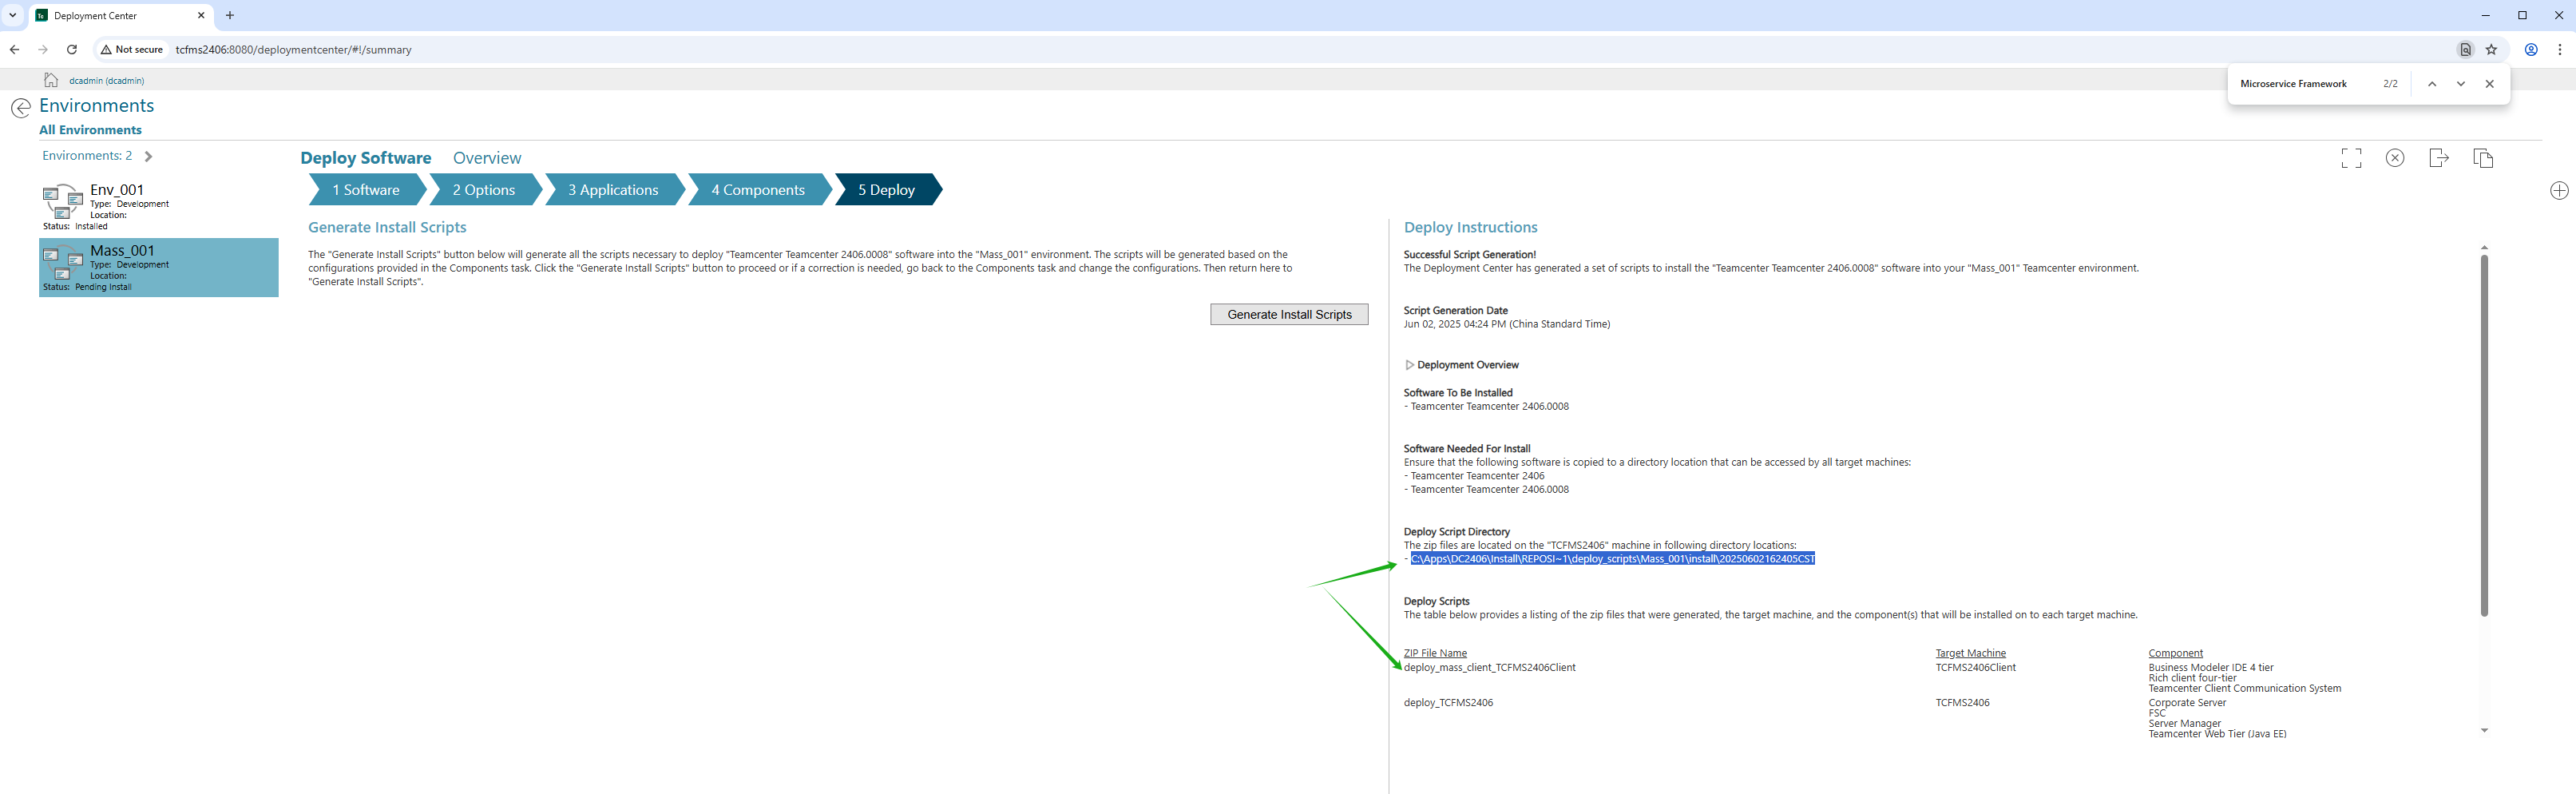Go to step 1 Software
This screenshot has width=2576, height=794.
366,190
